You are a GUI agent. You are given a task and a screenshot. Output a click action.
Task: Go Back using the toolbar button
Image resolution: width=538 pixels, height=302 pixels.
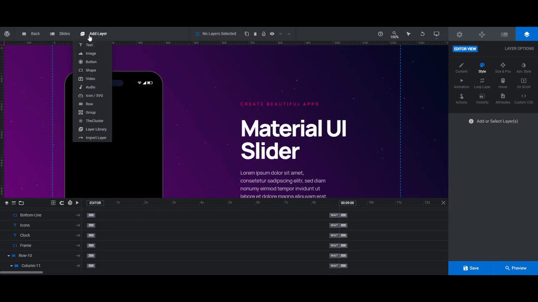(x=31, y=34)
